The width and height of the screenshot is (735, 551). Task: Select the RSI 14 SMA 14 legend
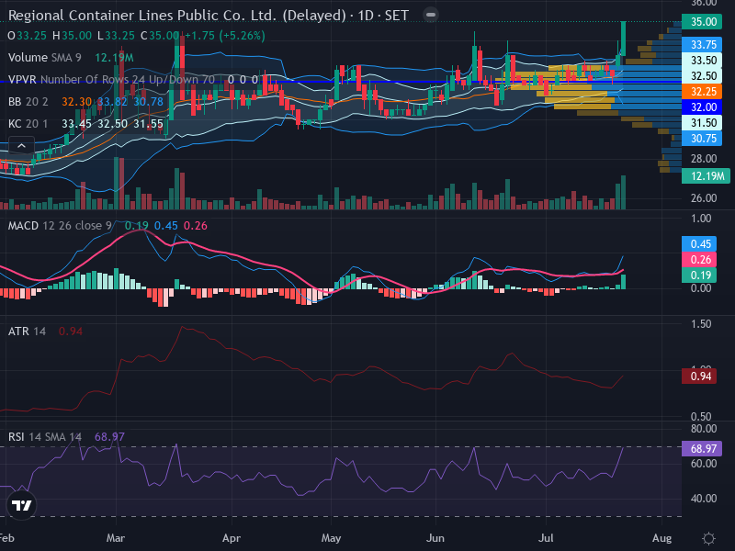pyautogui.click(x=44, y=437)
